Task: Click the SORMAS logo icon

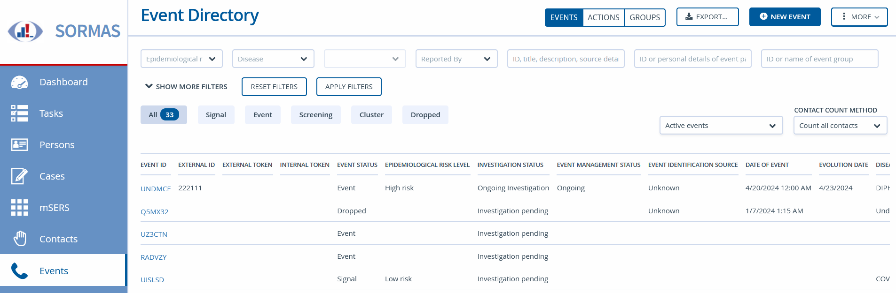Action: (x=25, y=31)
